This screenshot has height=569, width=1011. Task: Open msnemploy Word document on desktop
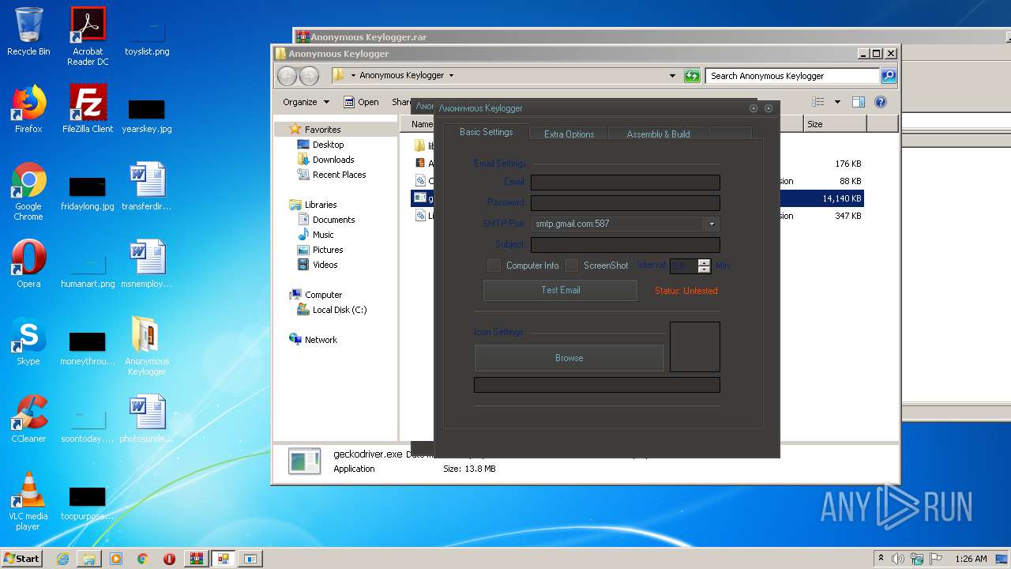pos(147,264)
